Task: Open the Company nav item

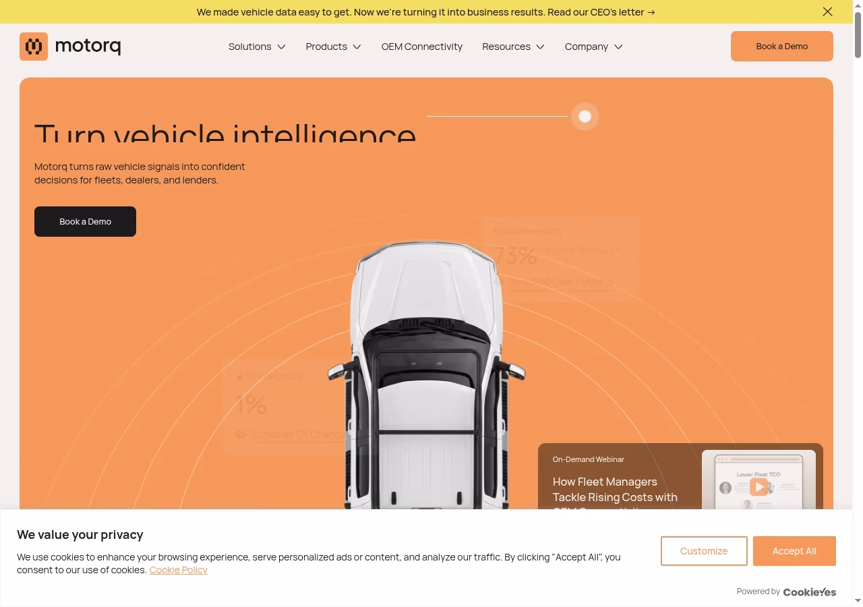Action: 587,47
